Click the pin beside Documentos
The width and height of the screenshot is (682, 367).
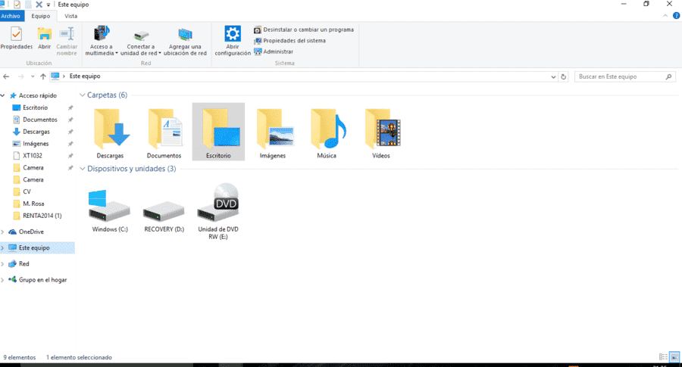(x=70, y=120)
